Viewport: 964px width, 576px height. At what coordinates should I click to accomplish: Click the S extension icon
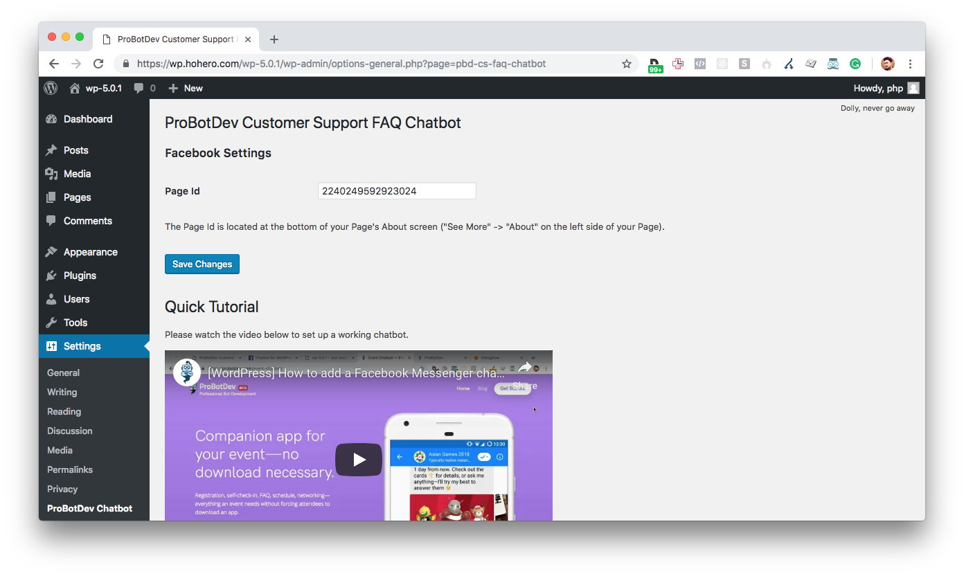point(744,64)
